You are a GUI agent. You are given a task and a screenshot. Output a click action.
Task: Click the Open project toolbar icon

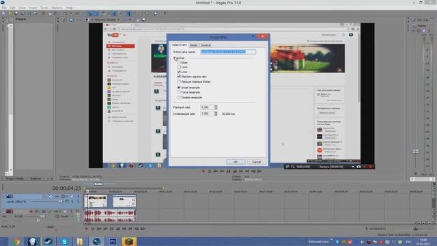point(10,14)
